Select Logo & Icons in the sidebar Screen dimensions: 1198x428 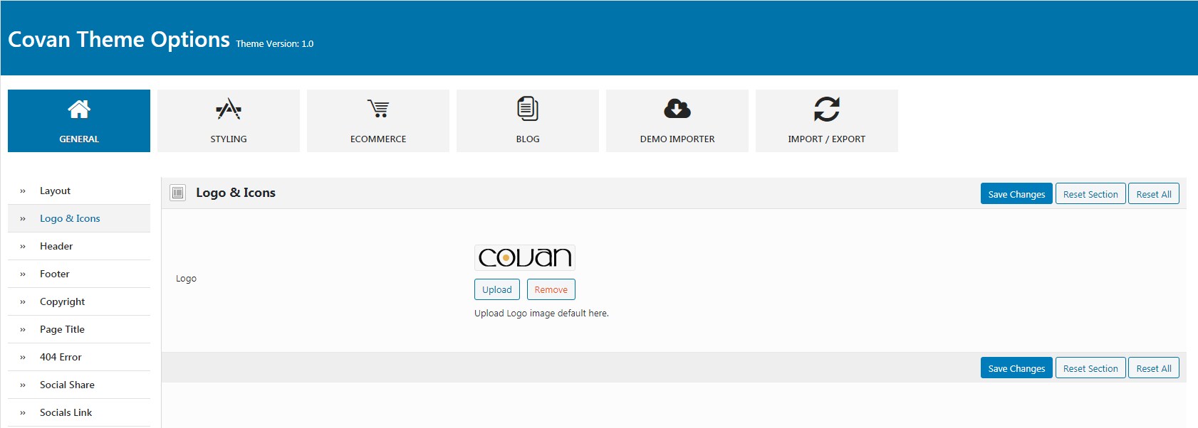click(x=79, y=218)
